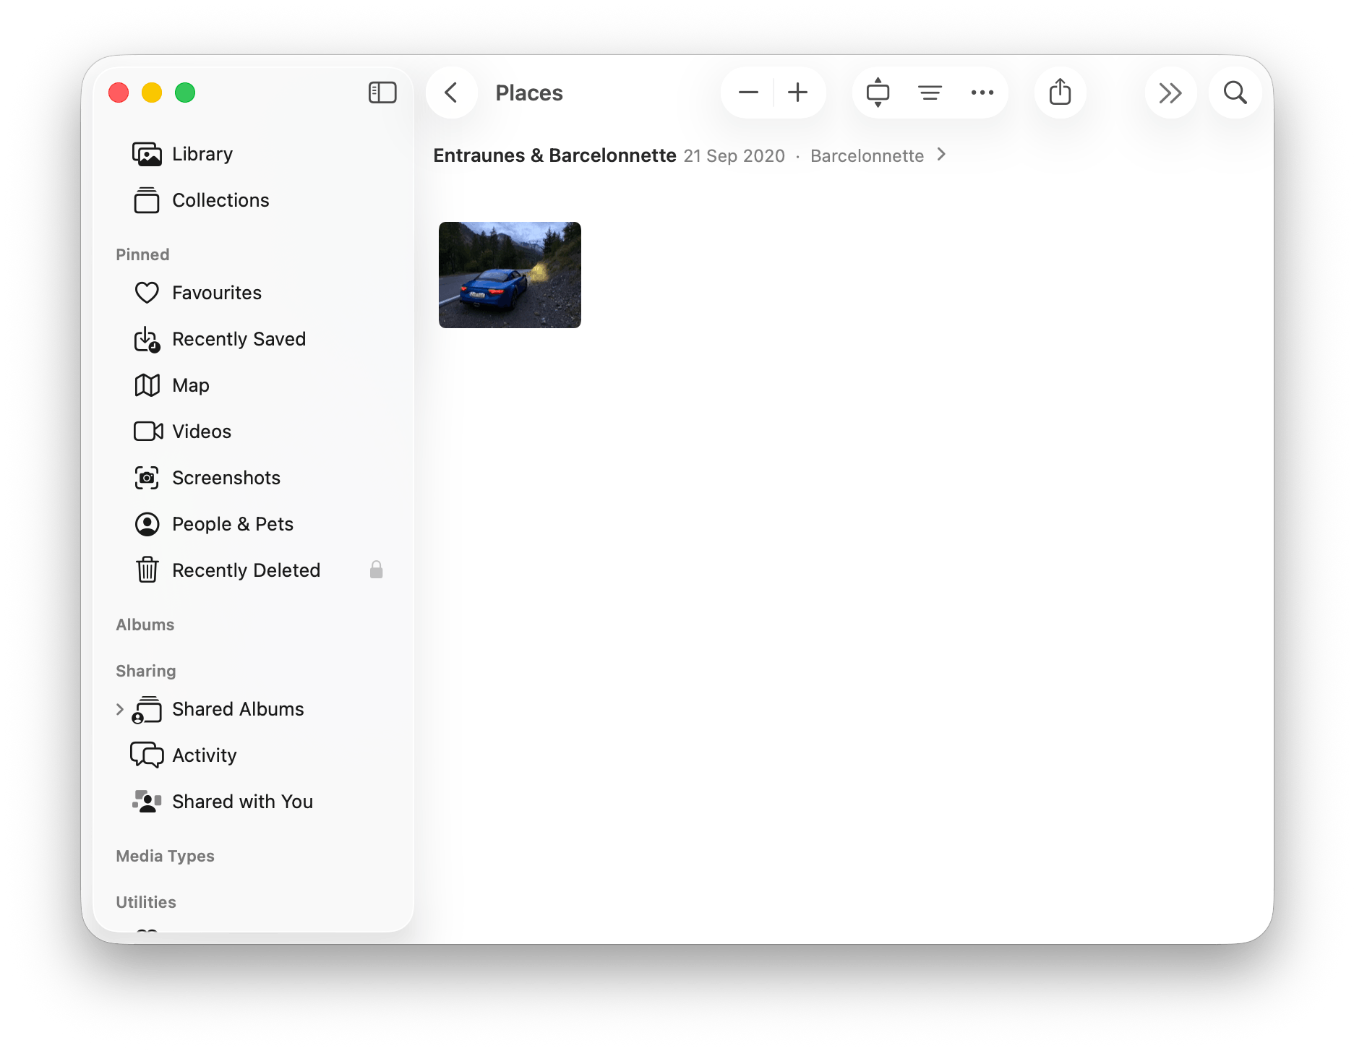The image size is (1354, 1051).
Task: Select Collections in the sidebar
Action: [x=220, y=200]
